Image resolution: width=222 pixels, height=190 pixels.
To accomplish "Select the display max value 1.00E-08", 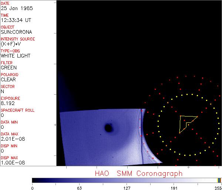I will click(11, 163).
